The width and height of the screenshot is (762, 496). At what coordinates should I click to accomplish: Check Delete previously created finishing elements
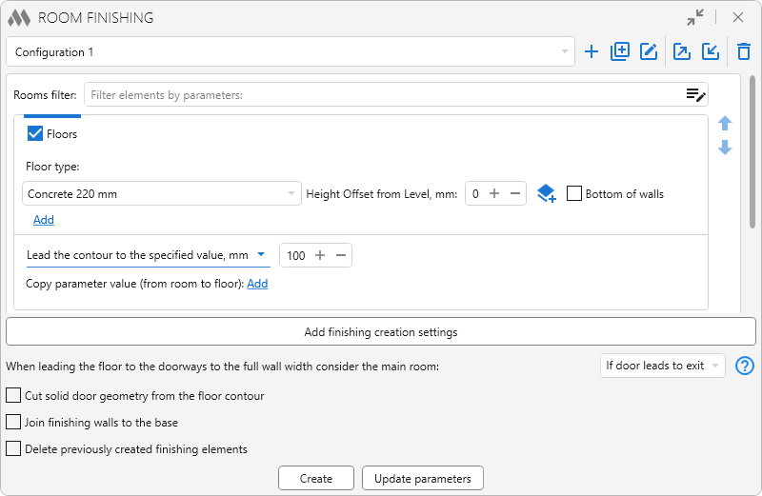pos(13,448)
